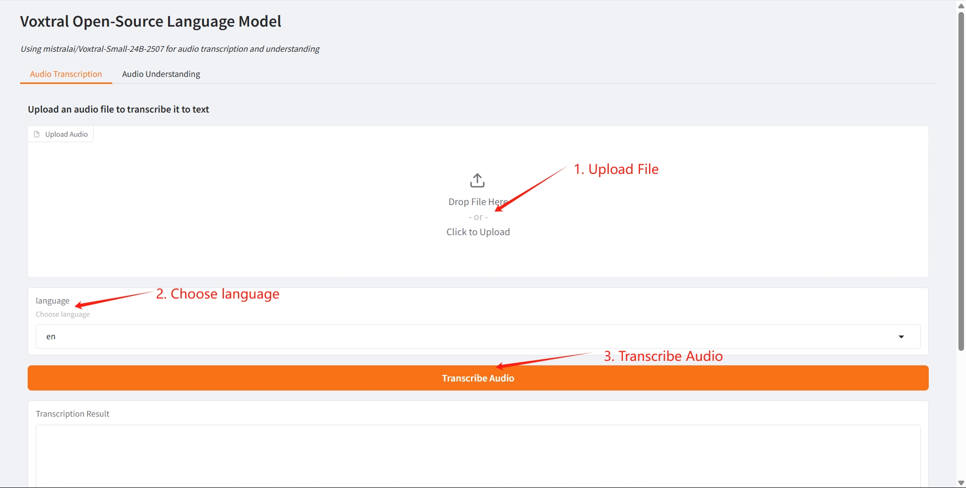Click "Upload an audio file to transcribe" heading
Viewport: 966px width, 488px height.
(118, 110)
